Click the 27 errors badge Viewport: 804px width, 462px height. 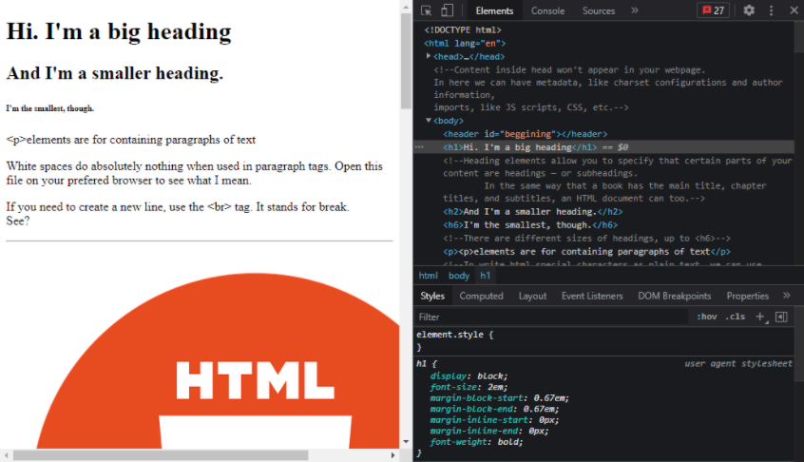(714, 10)
